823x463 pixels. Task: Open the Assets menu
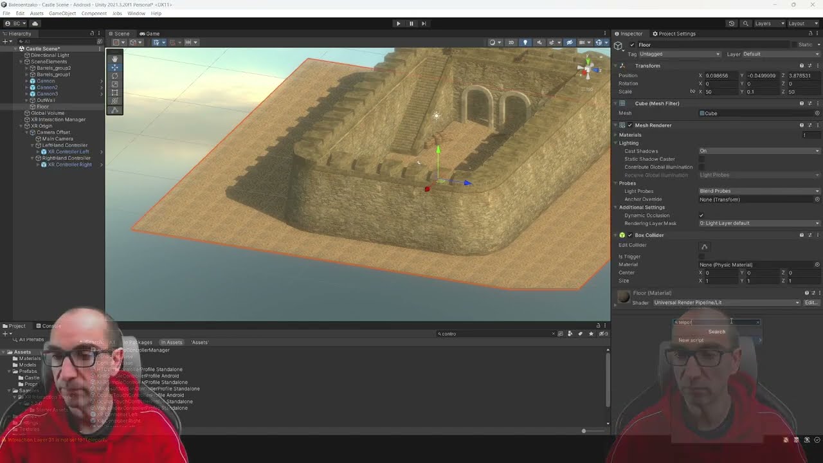(37, 13)
